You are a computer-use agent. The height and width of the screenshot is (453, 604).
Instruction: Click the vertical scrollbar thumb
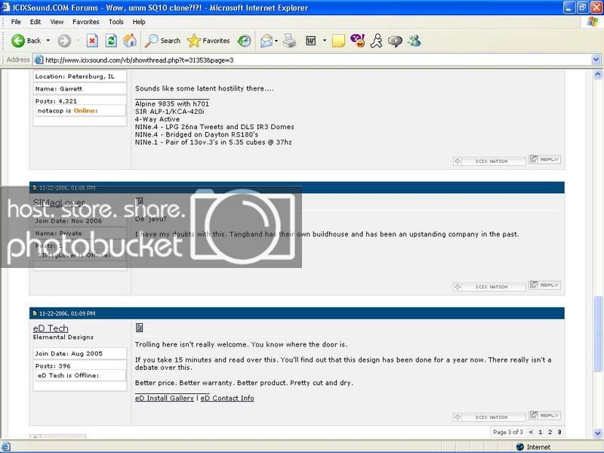click(597, 334)
